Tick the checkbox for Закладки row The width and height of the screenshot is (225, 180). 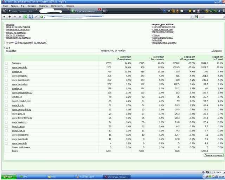6,63
